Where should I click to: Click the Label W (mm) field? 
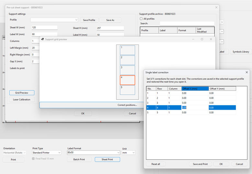tap(44, 34)
